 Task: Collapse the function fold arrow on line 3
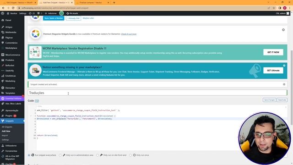[31, 116]
